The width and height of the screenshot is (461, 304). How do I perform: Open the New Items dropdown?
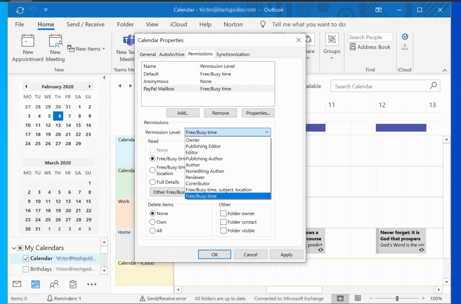pyautogui.click(x=86, y=49)
